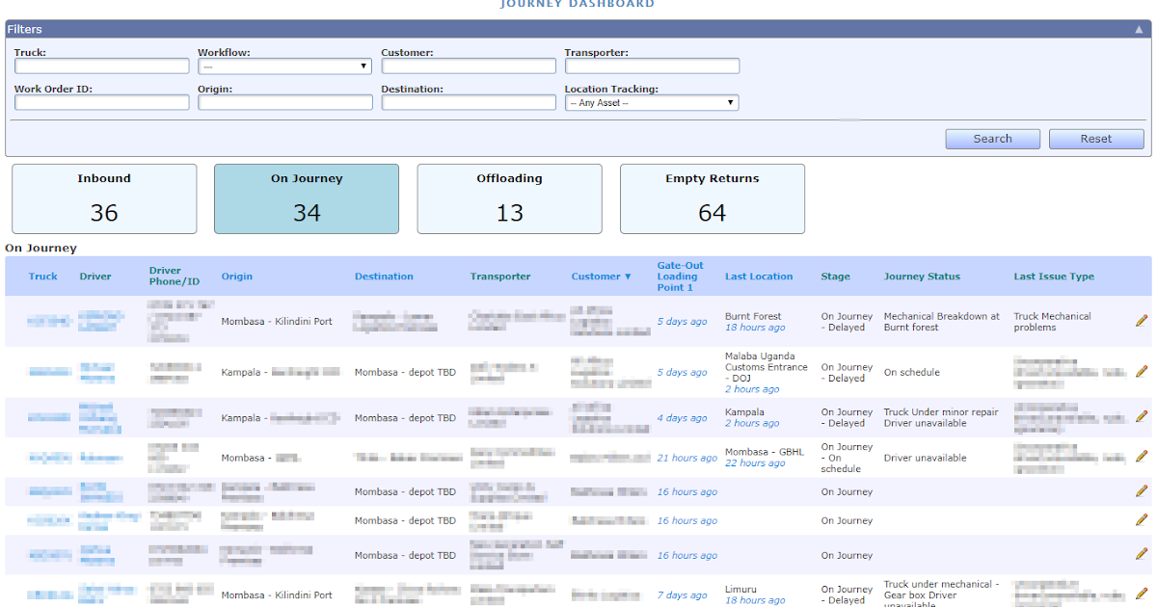This screenshot has width=1157, height=607.
Task: Open the '21 hours ago' Gate-Out link
Action: (686, 458)
